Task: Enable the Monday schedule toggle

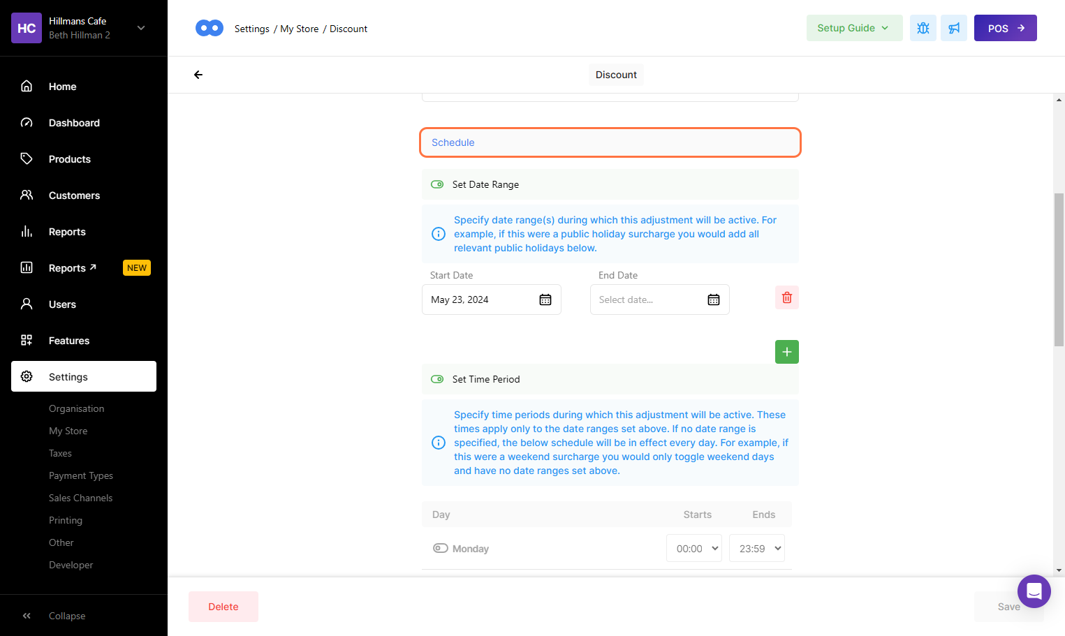Action: [x=440, y=548]
